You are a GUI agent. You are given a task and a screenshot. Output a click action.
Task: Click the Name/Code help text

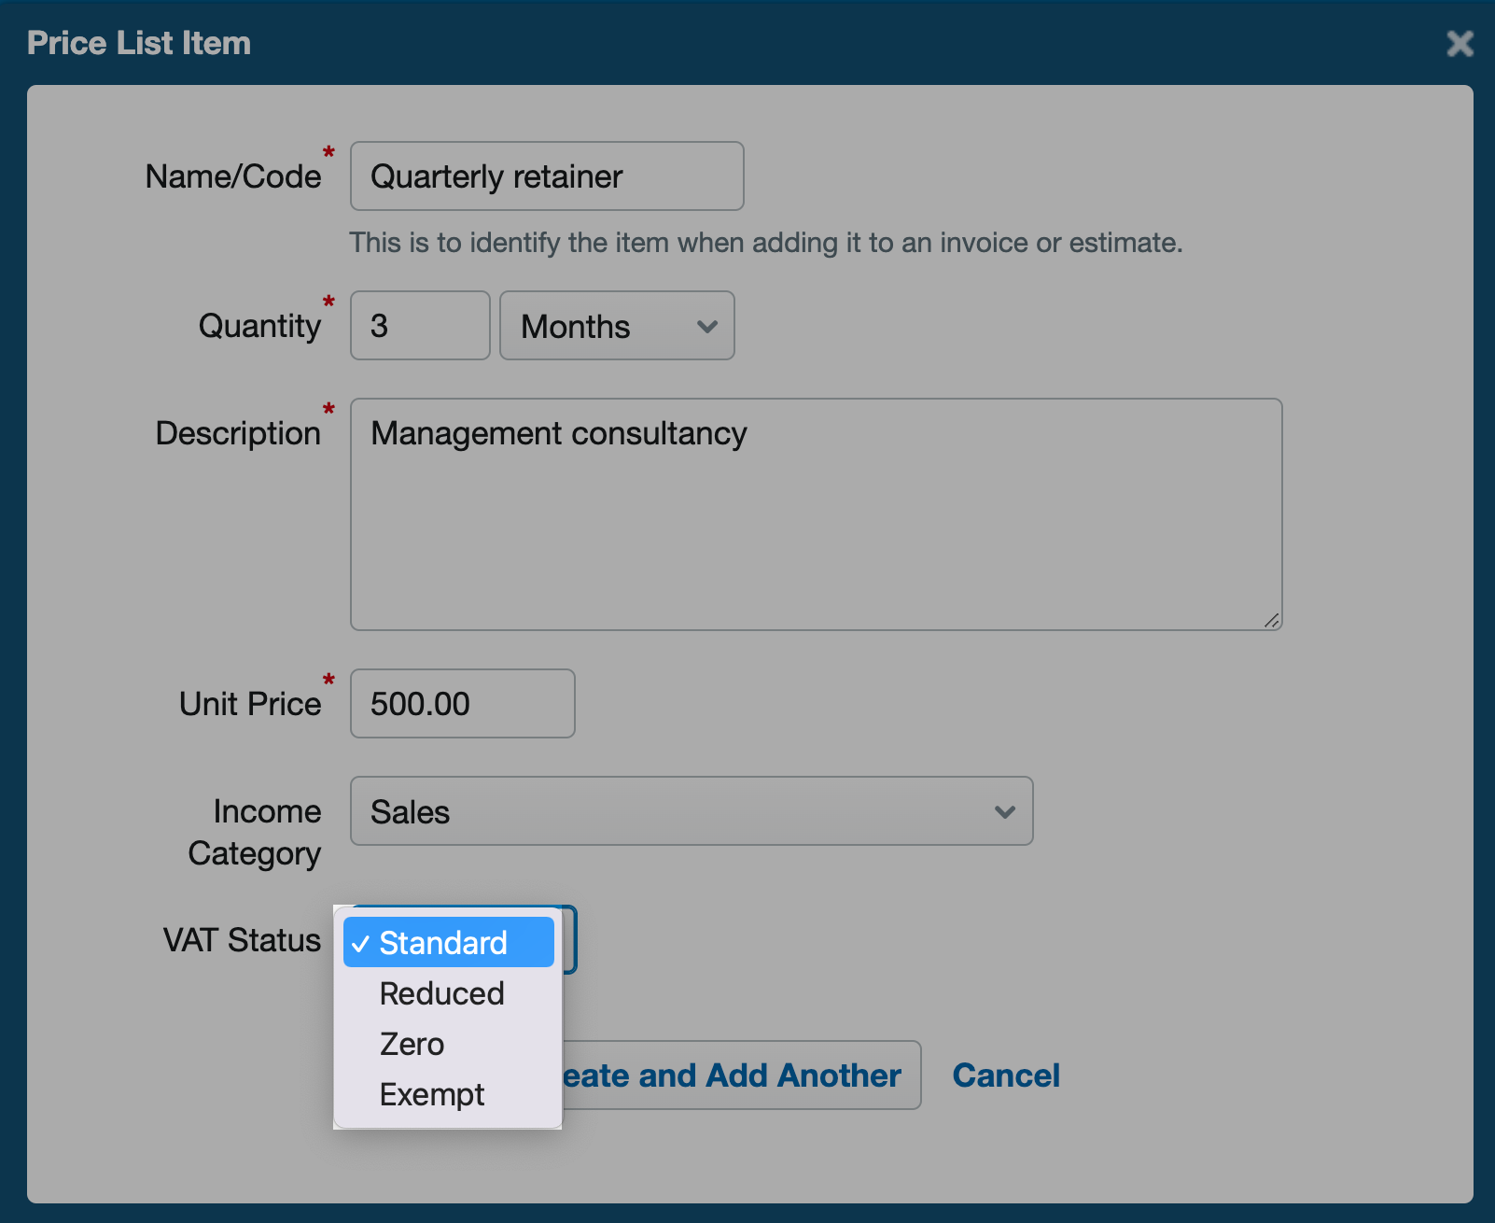pos(765,243)
